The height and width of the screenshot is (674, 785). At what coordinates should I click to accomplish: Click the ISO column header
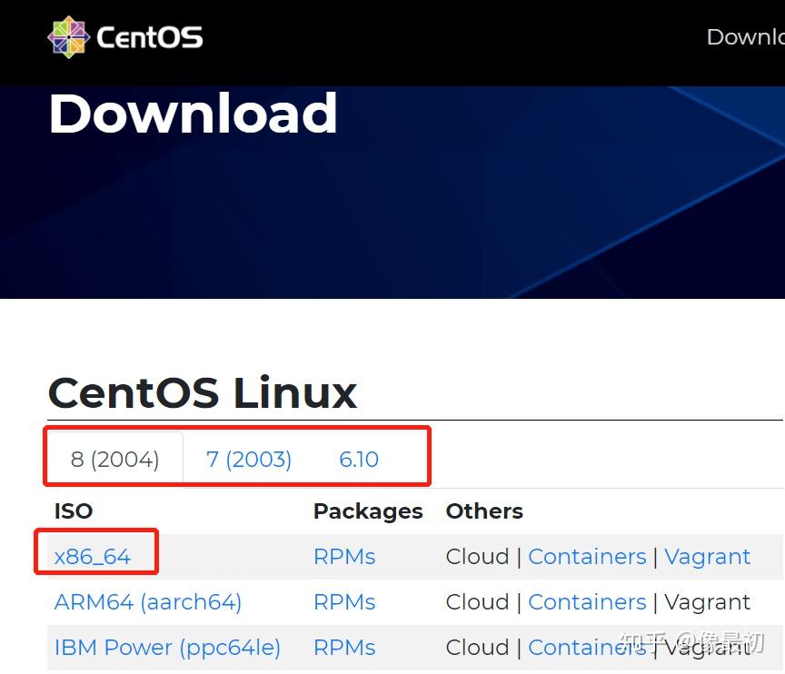click(x=73, y=510)
